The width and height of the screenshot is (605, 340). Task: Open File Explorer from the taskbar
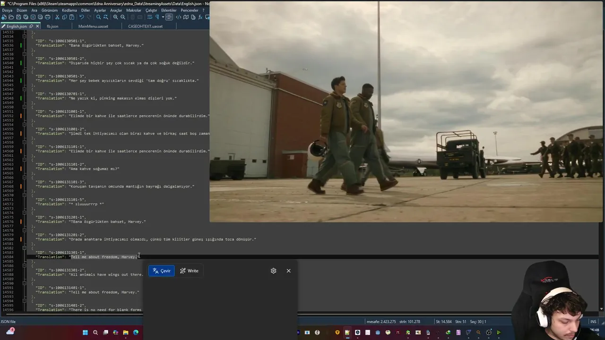126,332
